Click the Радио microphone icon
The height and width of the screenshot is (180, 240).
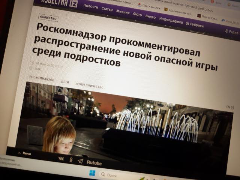click(x=226, y=31)
